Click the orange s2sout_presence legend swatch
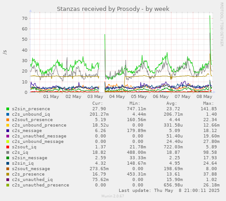 tap(8, 120)
